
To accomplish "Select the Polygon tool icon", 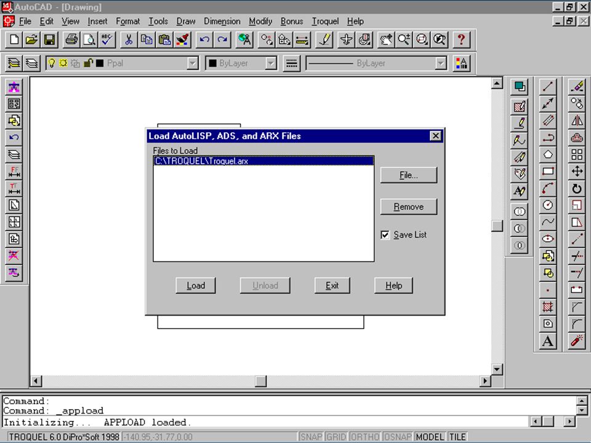I will (548, 154).
